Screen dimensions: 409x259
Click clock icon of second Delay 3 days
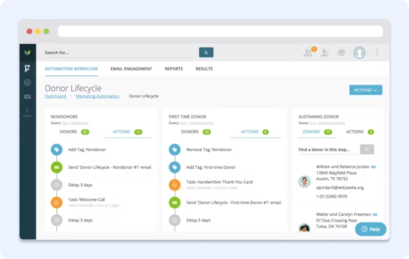click(x=56, y=220)
